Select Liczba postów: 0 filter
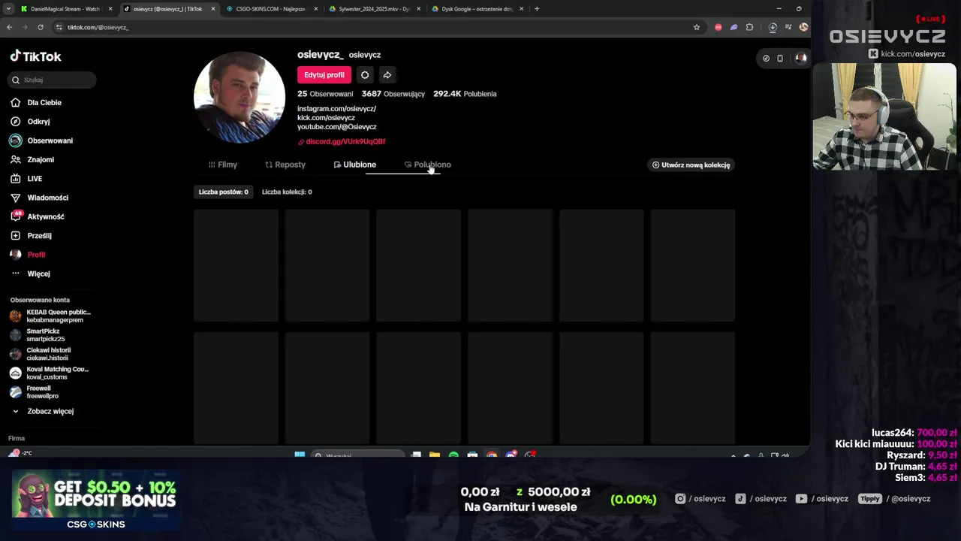This screenshot has height=541, width=961. 223,192
